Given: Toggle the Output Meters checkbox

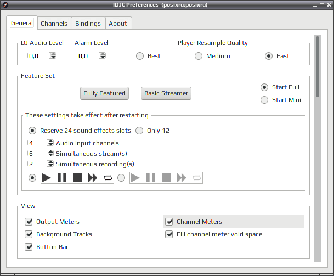Looking at the screenshot, I should point(29,222).
